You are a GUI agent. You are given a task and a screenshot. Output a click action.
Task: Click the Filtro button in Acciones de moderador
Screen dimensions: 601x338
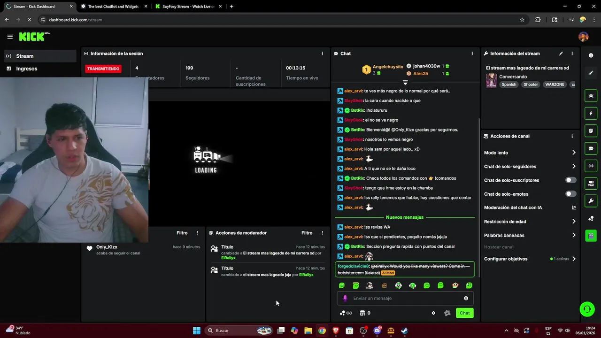point(307,233)
